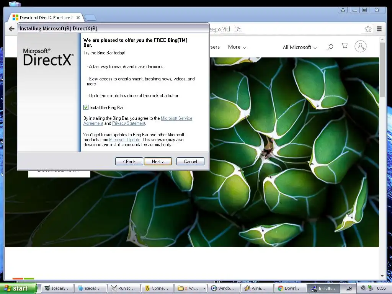Click the EN language indicator
The image size is (392, 294).
(349, 288)
